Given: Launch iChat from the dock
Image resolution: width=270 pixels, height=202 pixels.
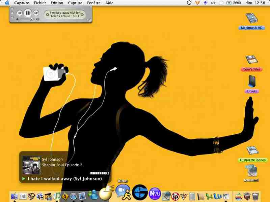Looking at the screenshot, I should (123, 192).
